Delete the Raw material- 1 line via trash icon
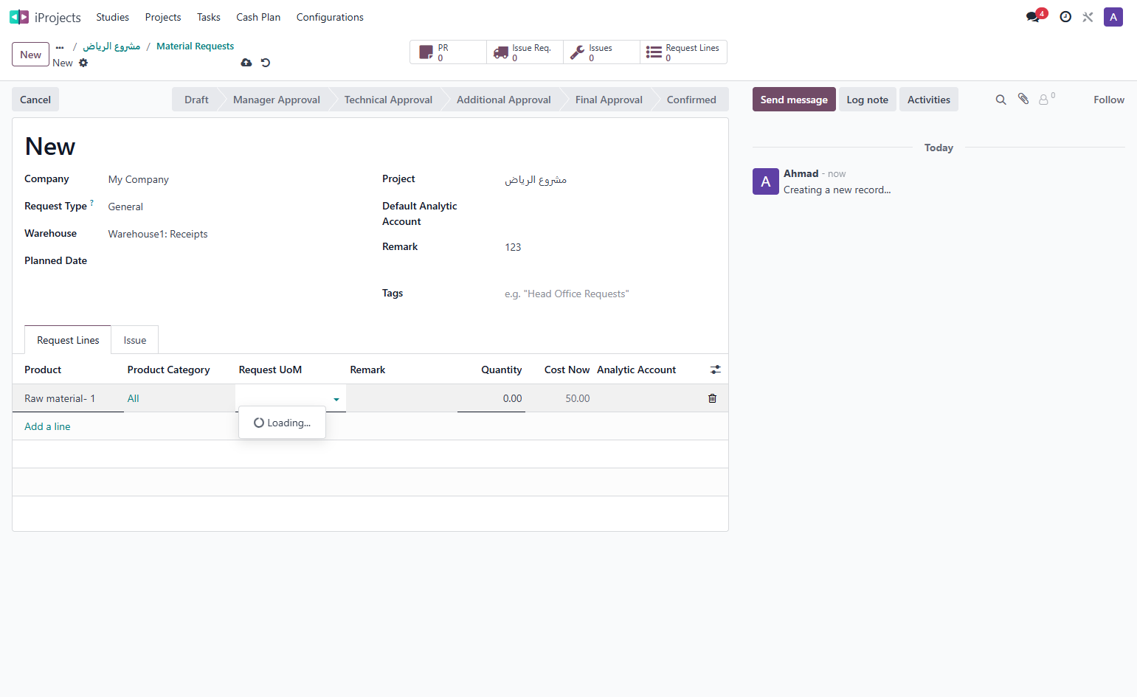 pyautogui.click(x=712, y=398)
